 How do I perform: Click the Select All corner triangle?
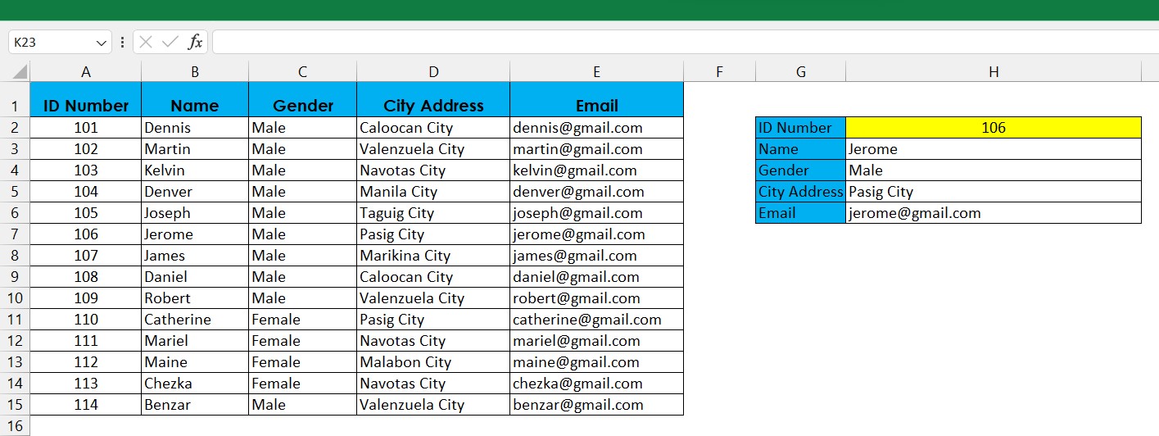pos(20,72)
